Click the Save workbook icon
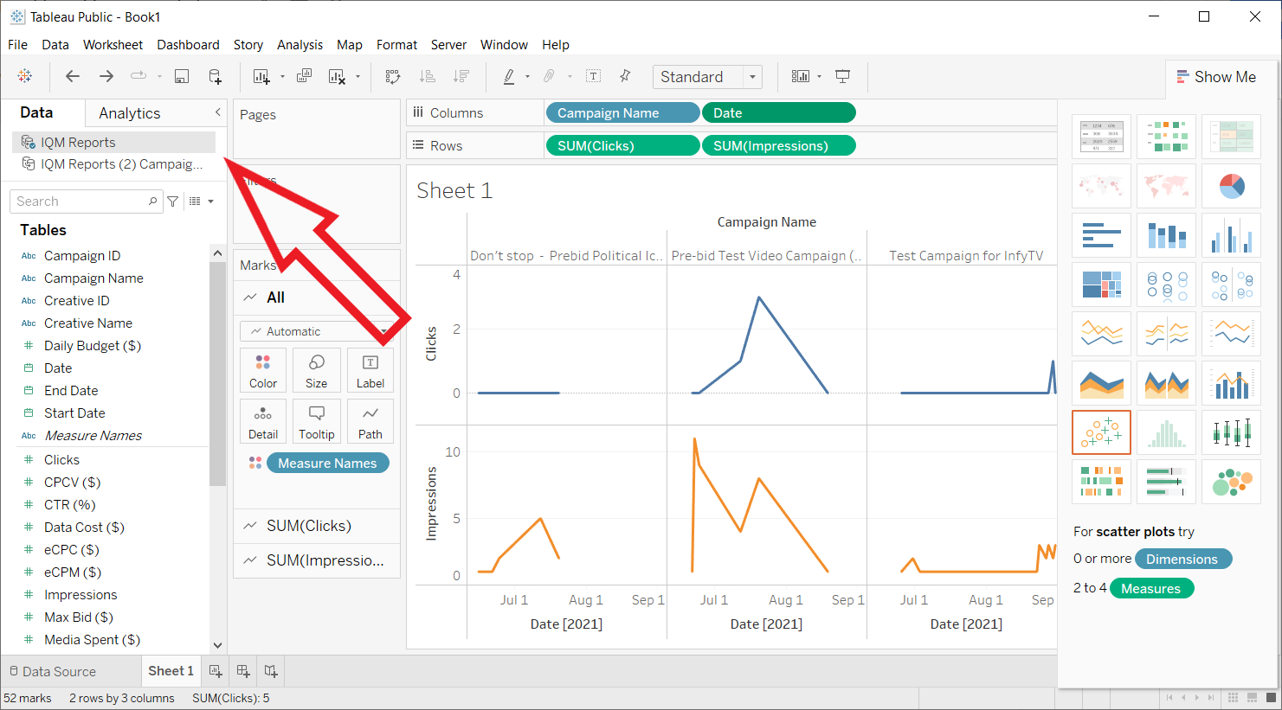The image size is (1282, 710). point(182,77)
